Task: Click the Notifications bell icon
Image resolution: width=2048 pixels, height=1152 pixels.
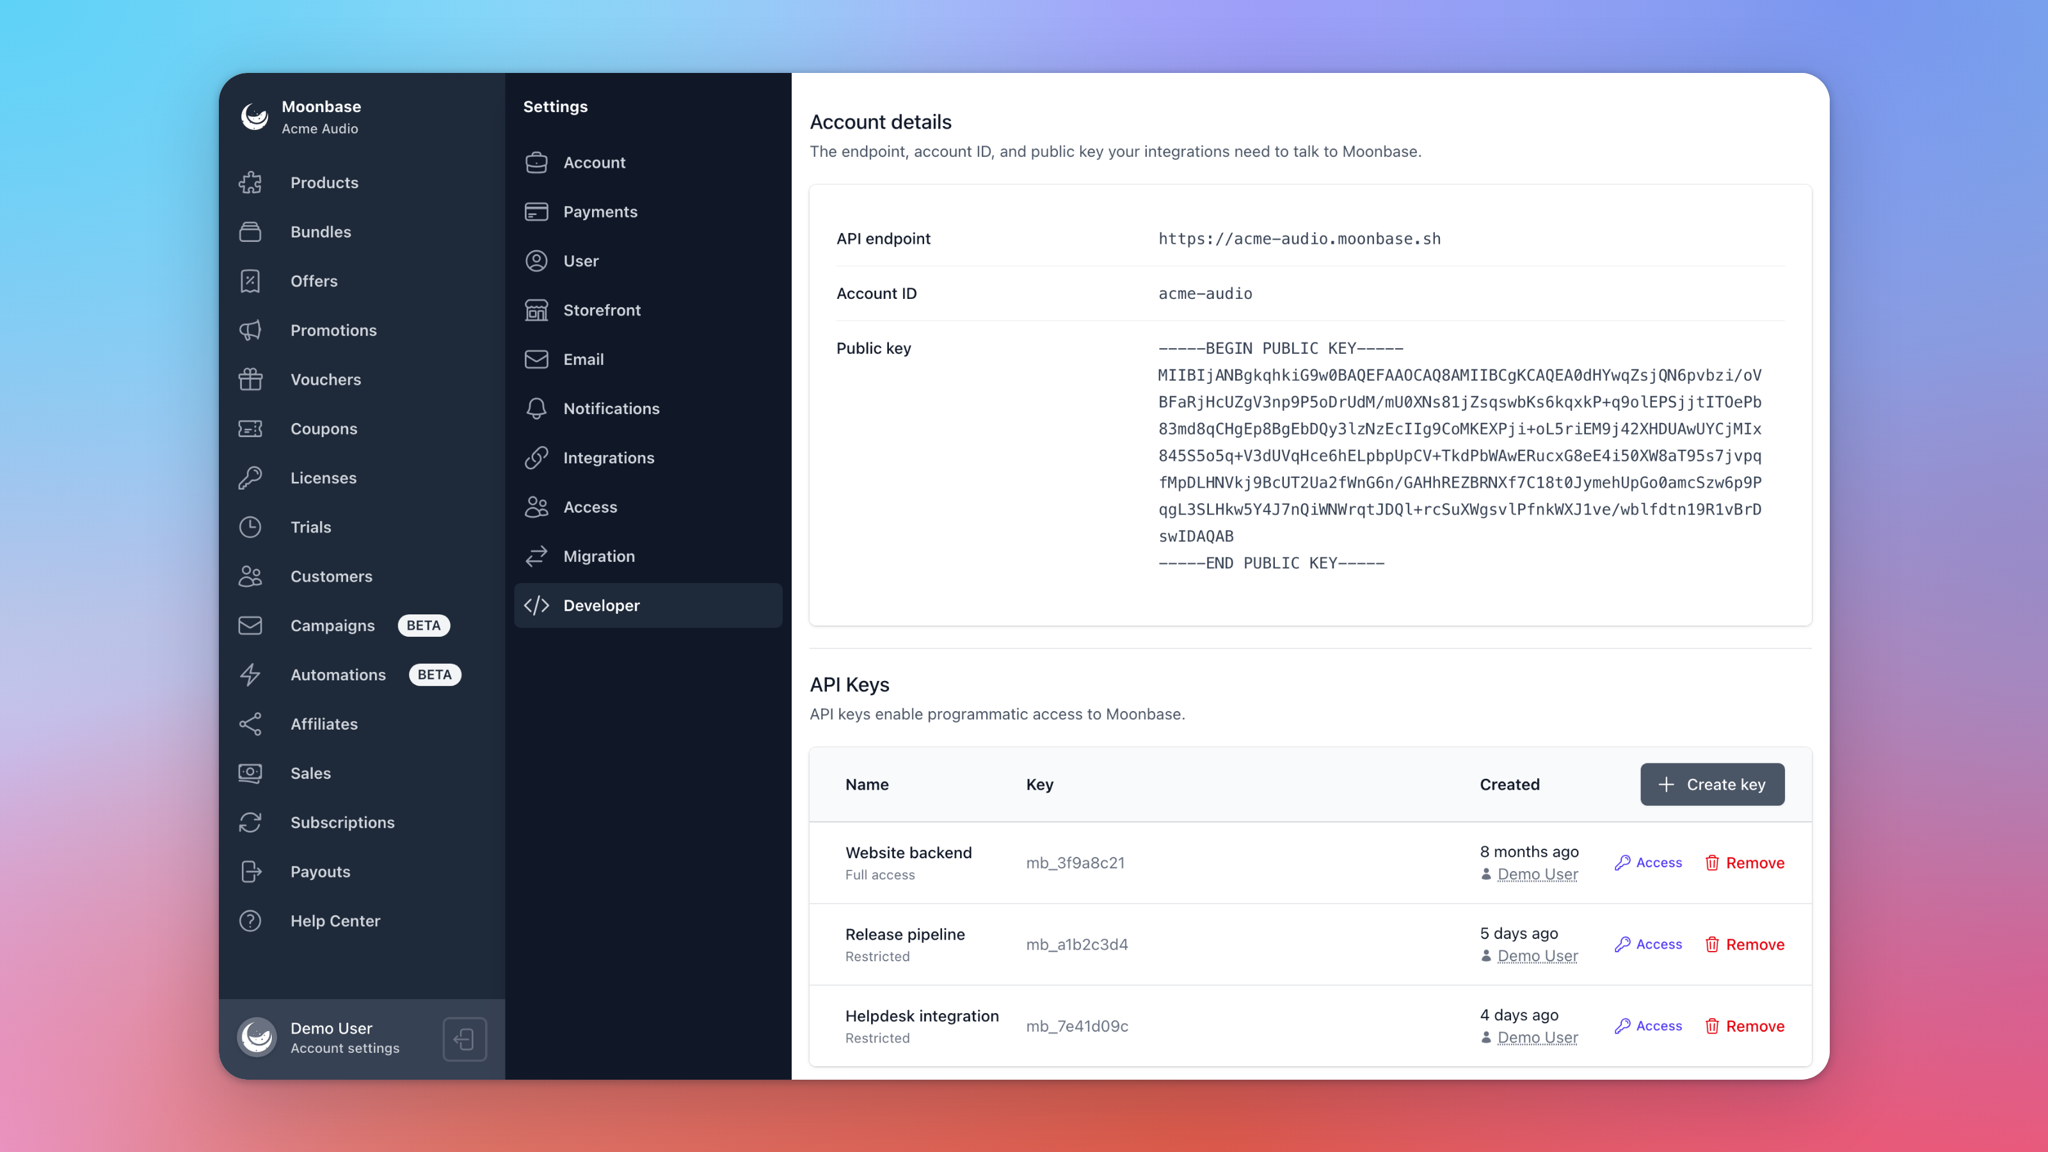Action: (x=537, y=410)
